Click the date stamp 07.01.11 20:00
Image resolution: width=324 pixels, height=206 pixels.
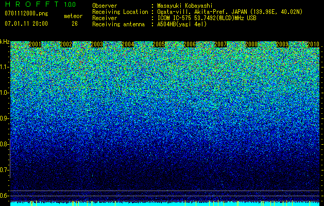click(26, 23)
